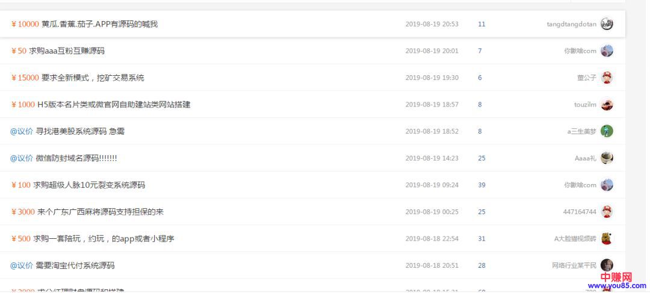Click the touzilm user avatar
Screen dimensions: 650x293
607,105
